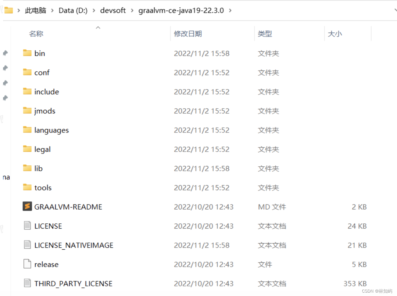Select the conf folder icon
This screenshot has height=296, width=397.
(x=27, y=72)
